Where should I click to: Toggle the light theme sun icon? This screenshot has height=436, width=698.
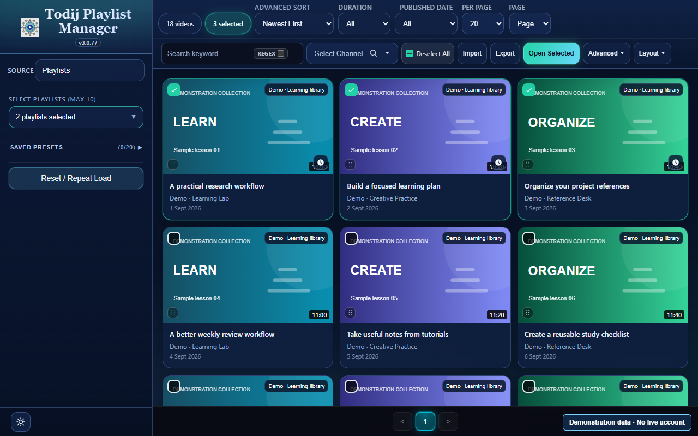point(21,422)
